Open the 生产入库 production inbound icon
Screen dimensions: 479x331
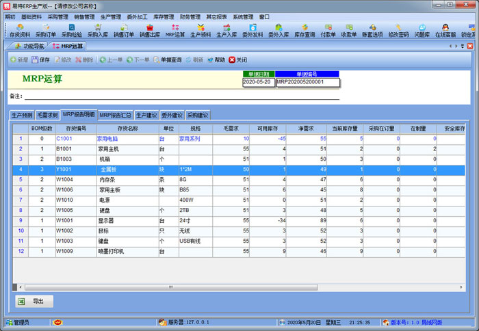(x=226, y=30)
